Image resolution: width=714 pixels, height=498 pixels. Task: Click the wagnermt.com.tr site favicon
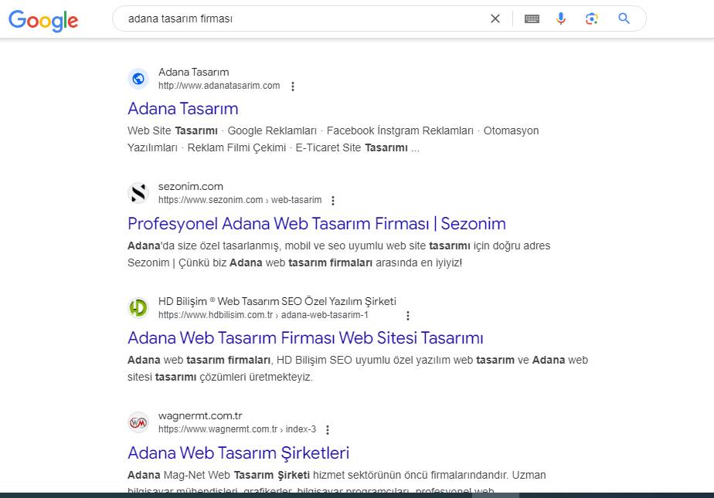tap(138, 422)
